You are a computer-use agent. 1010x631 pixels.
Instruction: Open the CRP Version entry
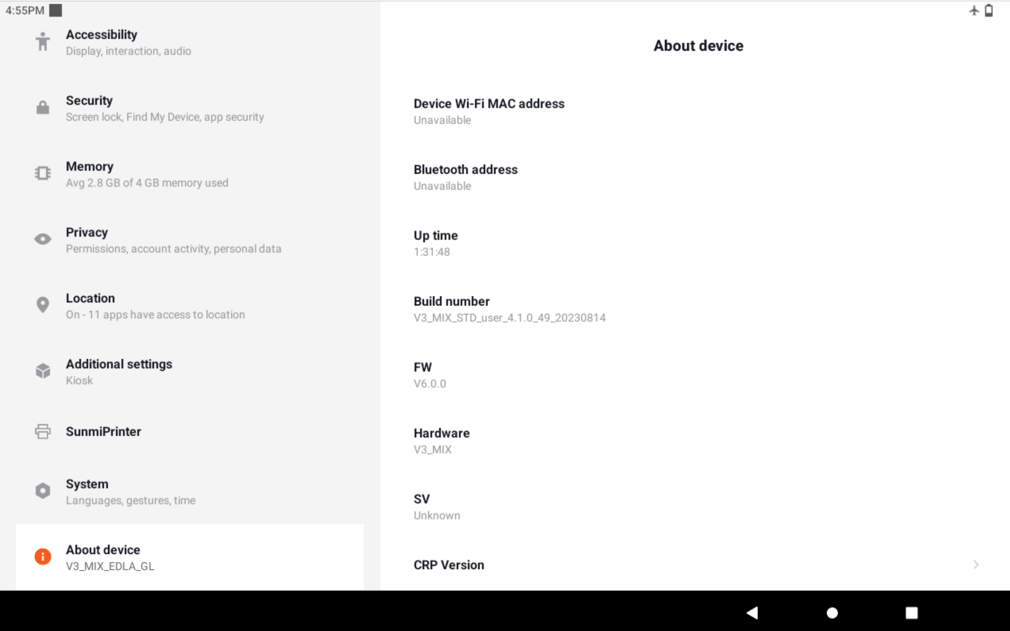tap(449, 564)
